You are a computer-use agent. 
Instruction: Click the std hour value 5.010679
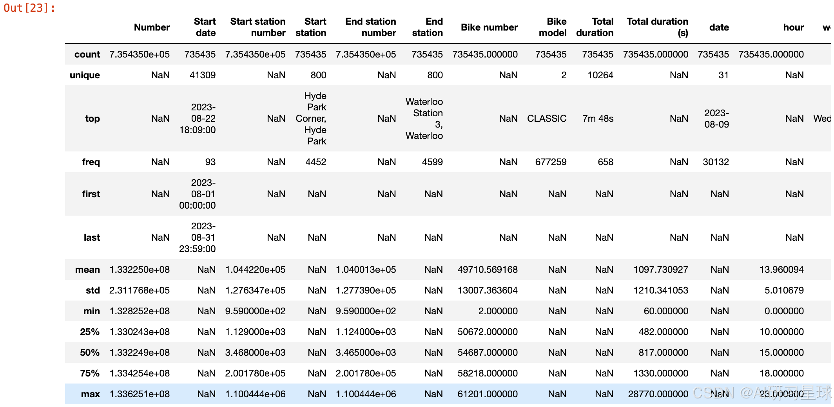point(784,290)
